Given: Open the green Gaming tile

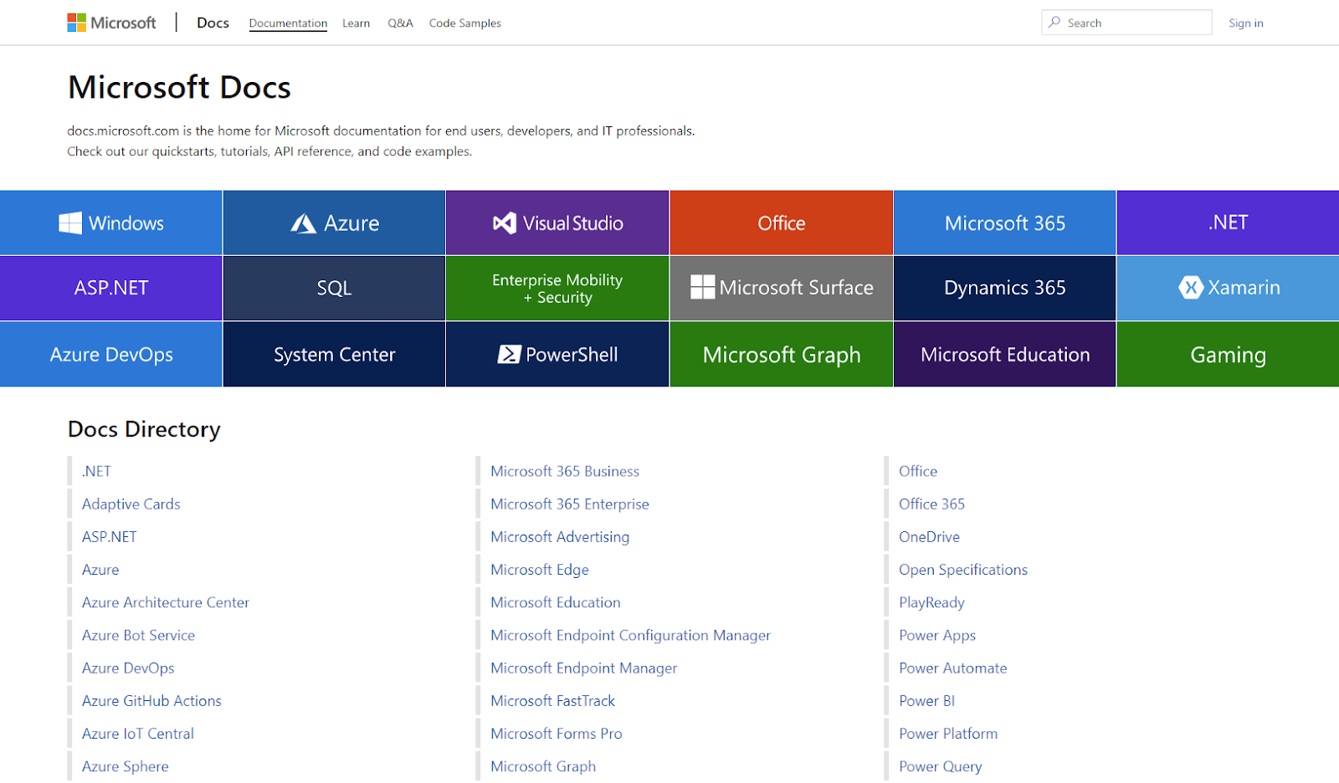Looking at the screenshot, I should tap(1227, 355).
